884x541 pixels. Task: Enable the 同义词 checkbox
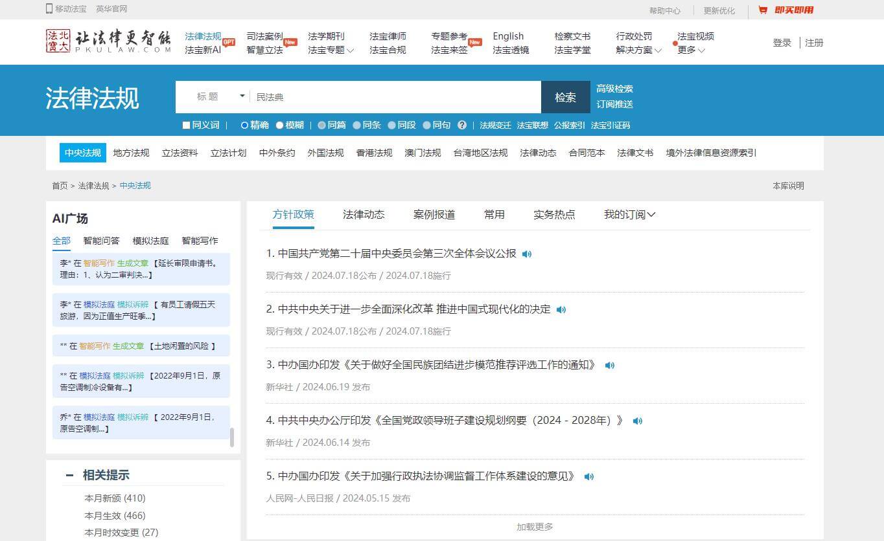point(186,125)
